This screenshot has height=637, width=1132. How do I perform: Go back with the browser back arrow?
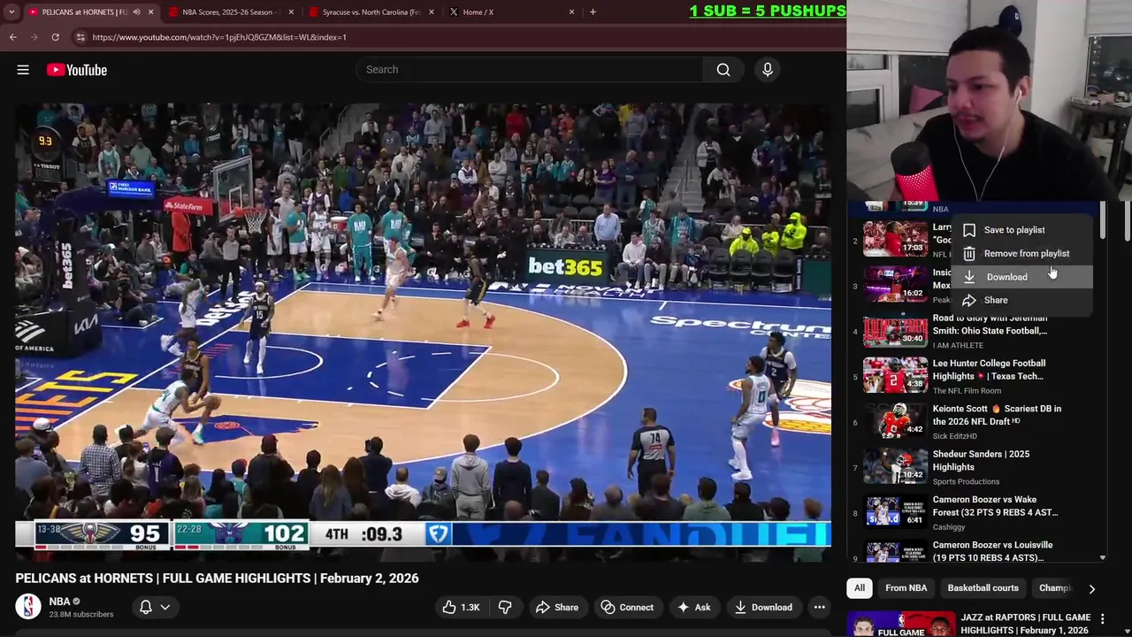[13, 37]
